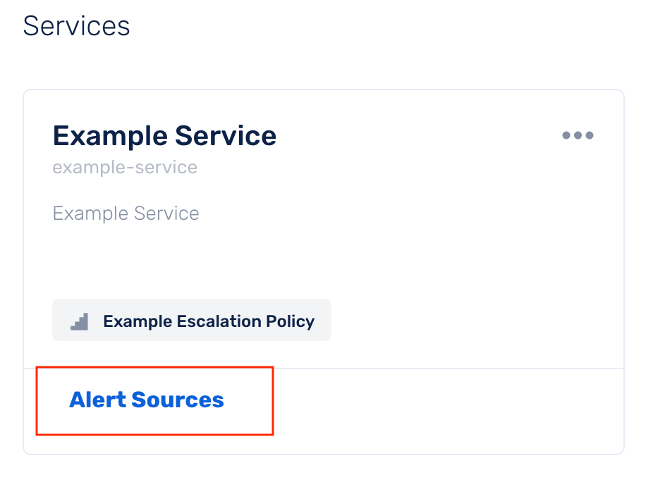Click the stairs icon beside Example Escalation Policy
Image resolution: width=653 pixels, height=482 pixels.
pos(79,321)
